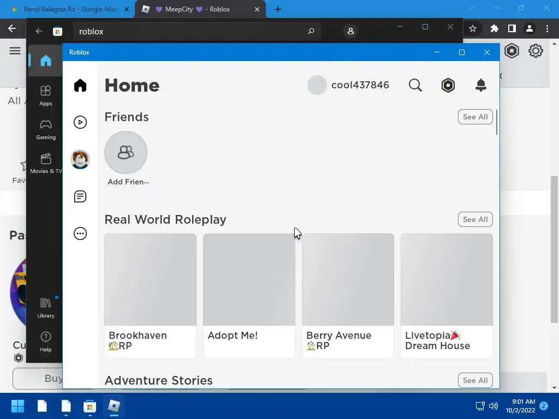559x419 pixels.
Task: Click the Add Friends circle icon
Action: pyautogui.click(x=126, y=153)
